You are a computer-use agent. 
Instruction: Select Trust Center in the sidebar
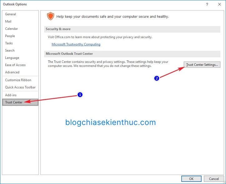[20, 102]
